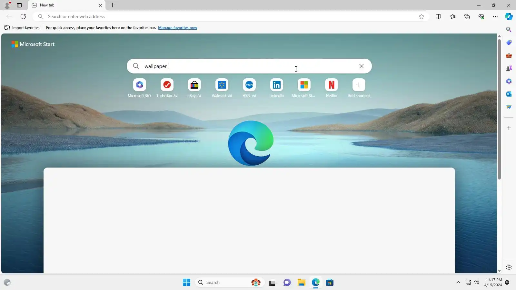The height and width of the screenshot is (290, 516).
Task: Open the Windows Start menu
Action: click(x=186, y=283)
